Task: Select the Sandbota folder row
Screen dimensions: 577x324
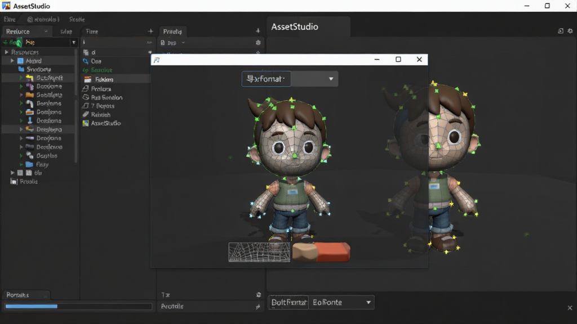Action: pos(39,69)
